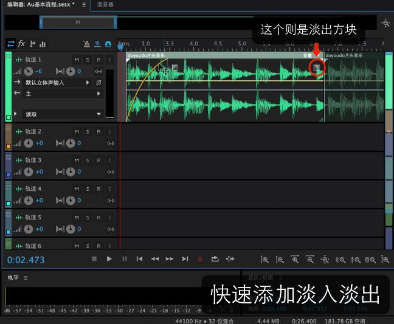Image resolution: width=394 pixels, height=324 pixels.
Task: Toggle the metronome icon
Action: (x=87, y=44)
